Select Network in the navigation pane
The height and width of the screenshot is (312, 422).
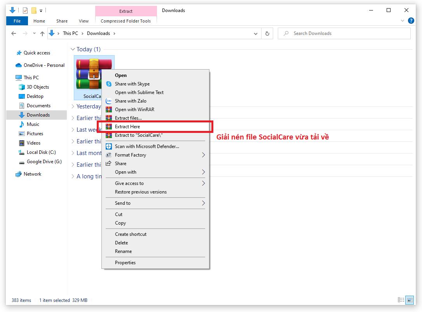point(28,174)
